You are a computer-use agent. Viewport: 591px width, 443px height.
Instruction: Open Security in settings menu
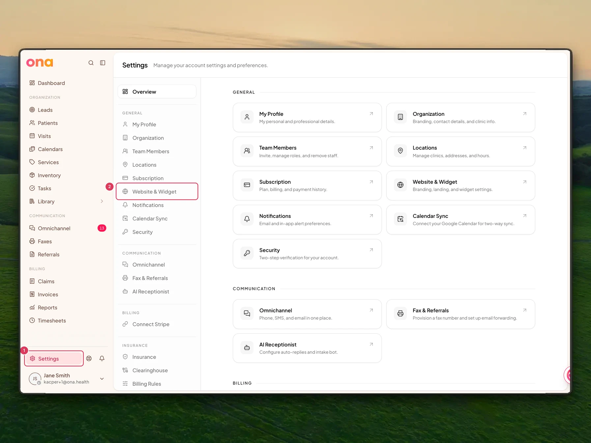click(x=157, y=232)
